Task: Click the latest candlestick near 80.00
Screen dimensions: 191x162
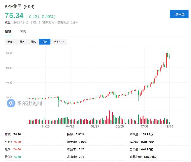Action: coord(169,55)
